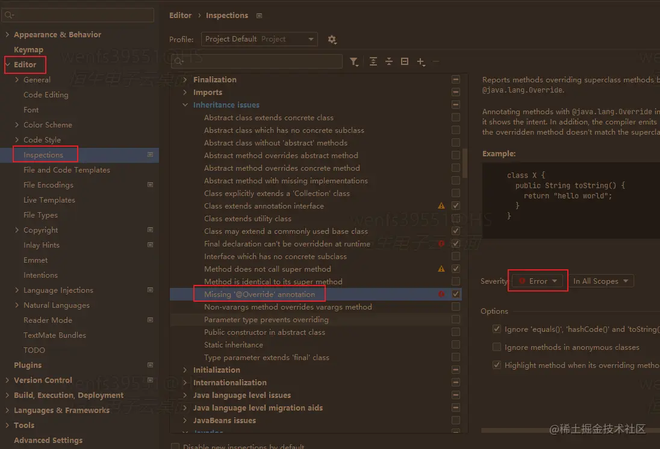Screen dimensions: 660x449
Task: Check Disable new inspections by default
Action: [x=175, y=446]
